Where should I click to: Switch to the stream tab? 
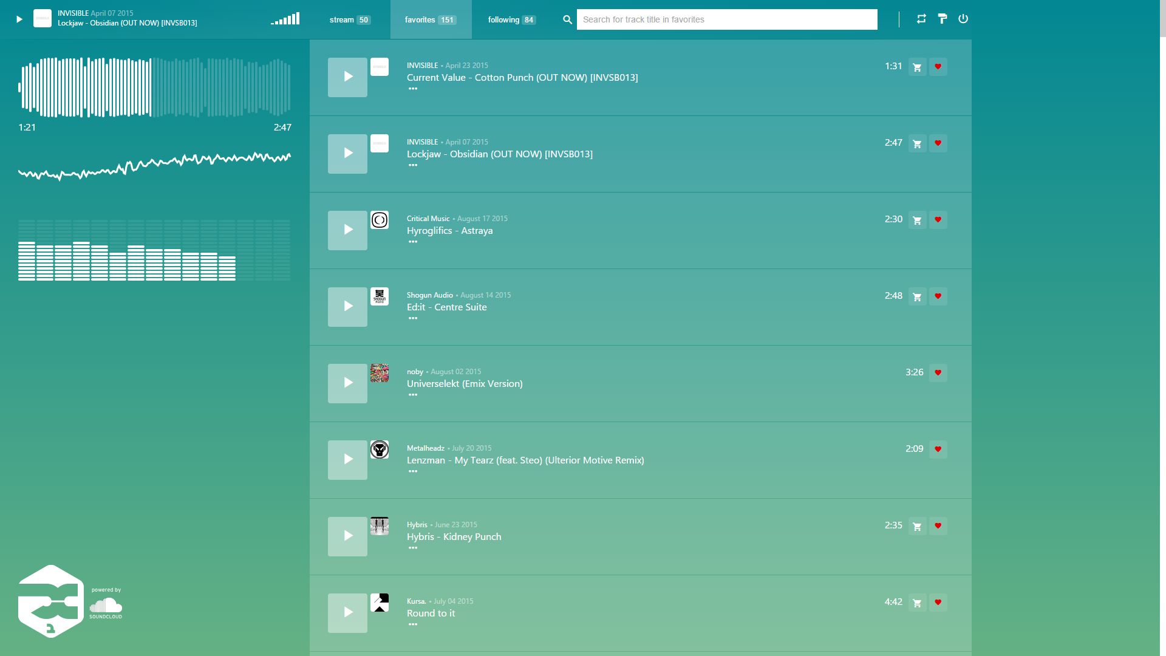coord(350,19)
